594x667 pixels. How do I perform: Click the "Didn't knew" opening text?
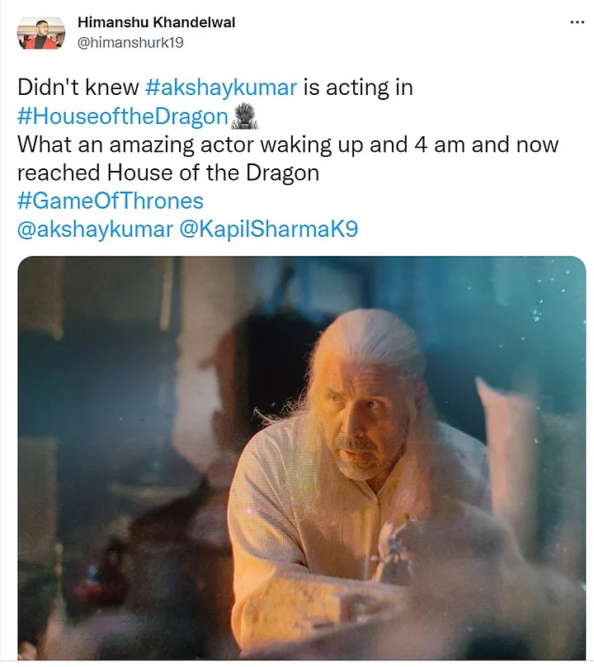(x=78, y=88)
